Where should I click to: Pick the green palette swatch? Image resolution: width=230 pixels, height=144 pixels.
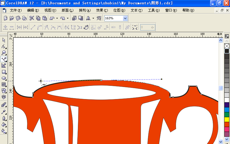[227, 114]
